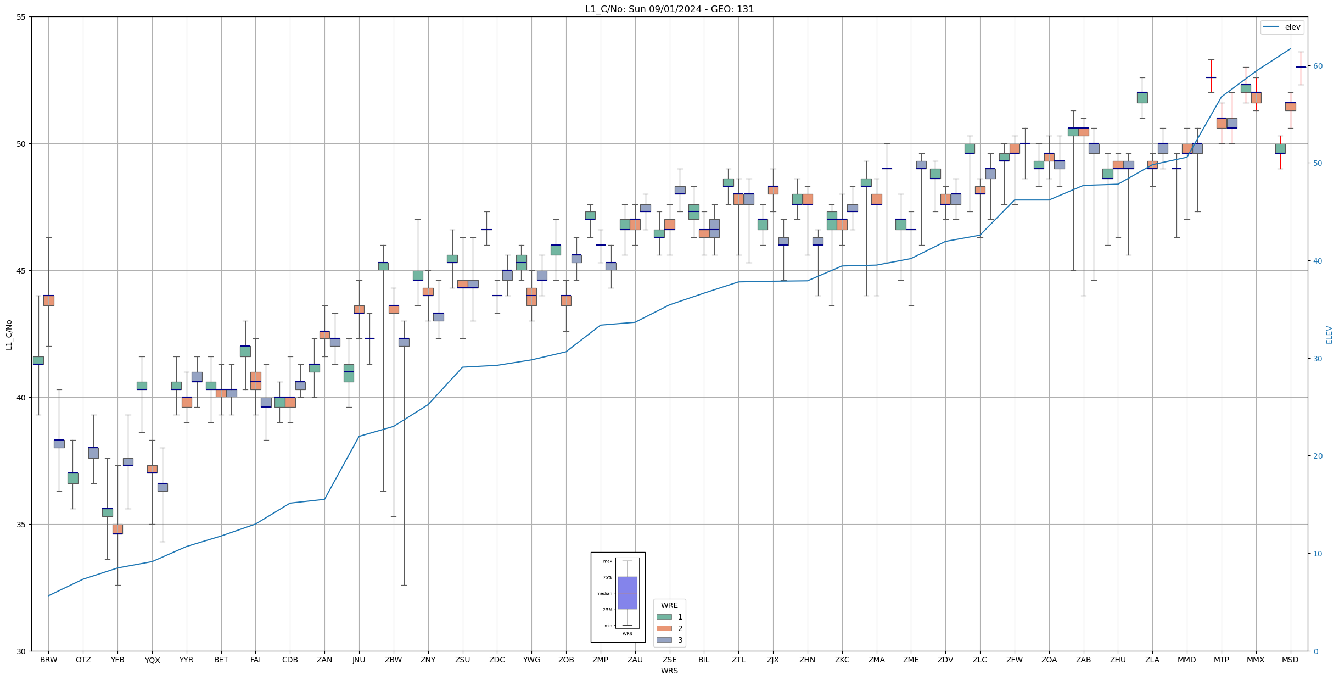Click the ZOA station tick label
1339x680 pixels.
click(1049, 660)
